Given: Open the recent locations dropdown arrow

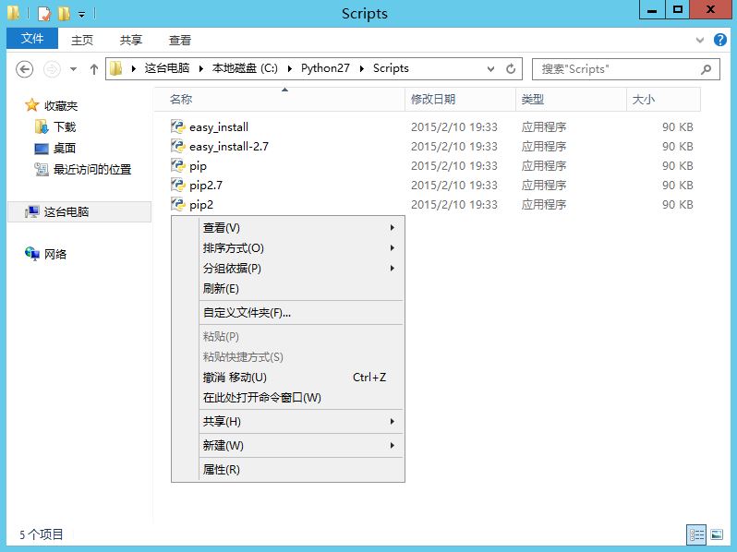Looking at the screenshot, I should click(73, 69).
